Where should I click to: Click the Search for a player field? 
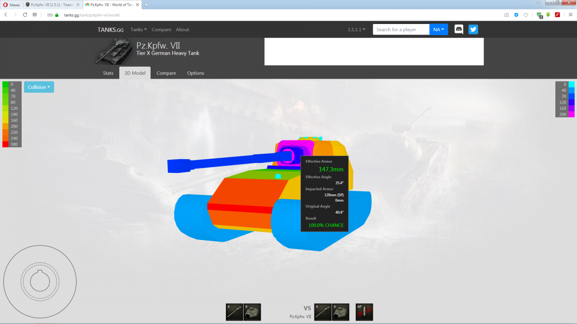[401, 30]
